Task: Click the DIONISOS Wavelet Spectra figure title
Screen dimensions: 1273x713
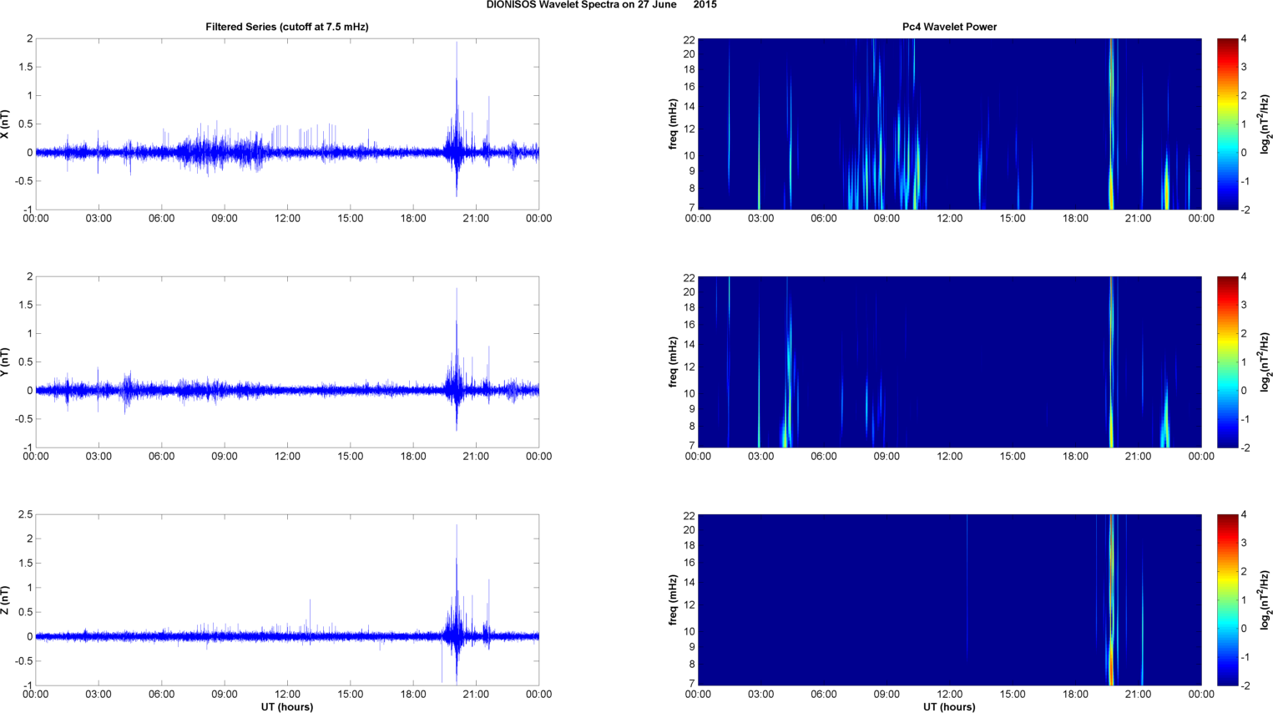Action: point(601,5)
